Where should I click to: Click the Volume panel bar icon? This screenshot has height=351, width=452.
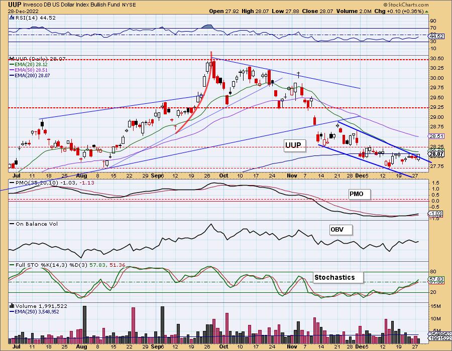point(12,306)
